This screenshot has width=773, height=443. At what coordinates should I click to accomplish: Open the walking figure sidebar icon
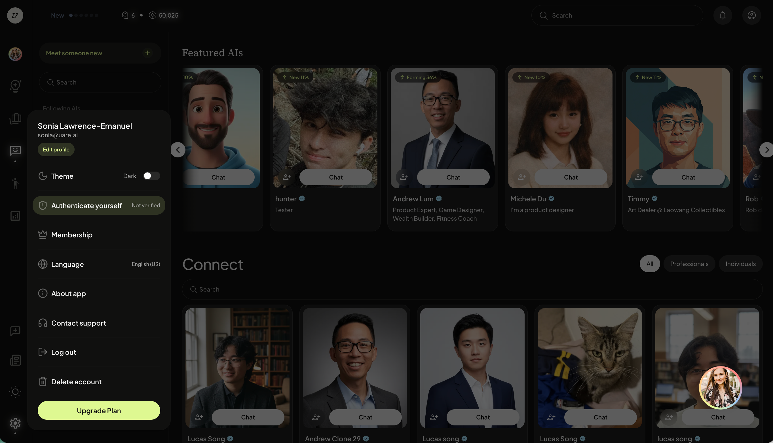[15, 183]
